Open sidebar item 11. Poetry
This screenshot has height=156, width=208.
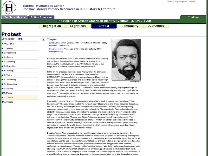(8, 93)
